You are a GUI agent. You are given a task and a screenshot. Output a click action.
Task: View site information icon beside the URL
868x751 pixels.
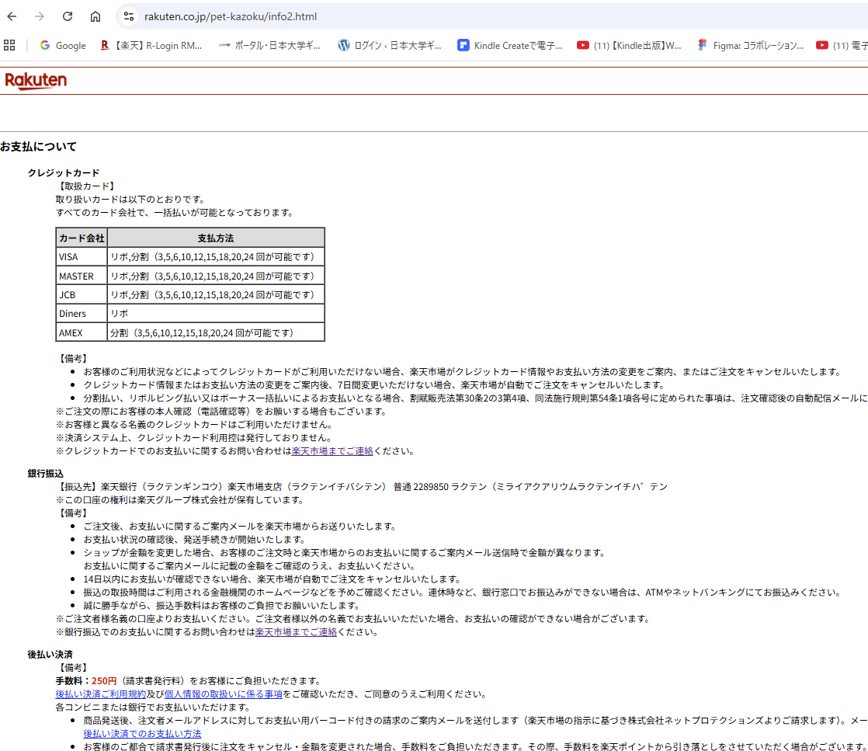pos(129,16)
